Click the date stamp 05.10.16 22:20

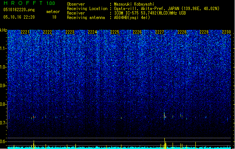click(19, 17)
